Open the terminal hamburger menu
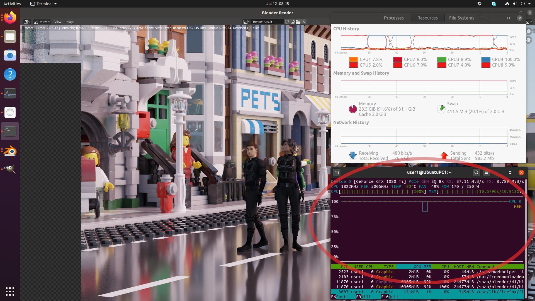The width and height of the screenshot is (535, 301). point(487,173)
